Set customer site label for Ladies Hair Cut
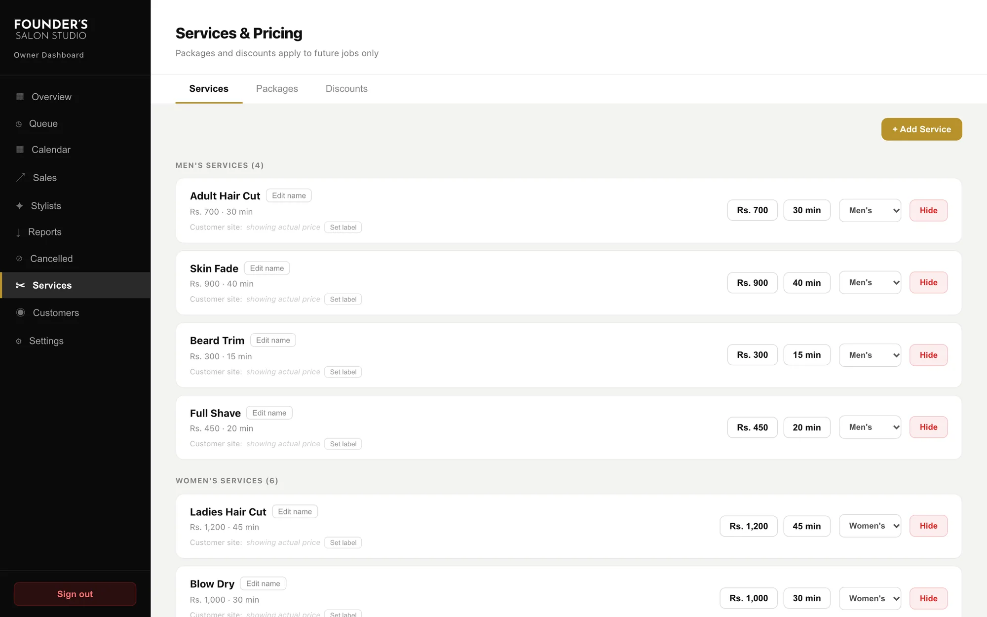The image size is (987, 617). click(x=343, y=542)
